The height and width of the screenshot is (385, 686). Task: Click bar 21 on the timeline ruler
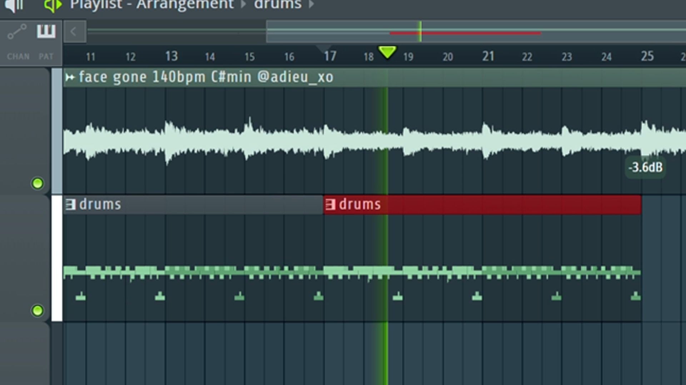click(x=488, y=56)
